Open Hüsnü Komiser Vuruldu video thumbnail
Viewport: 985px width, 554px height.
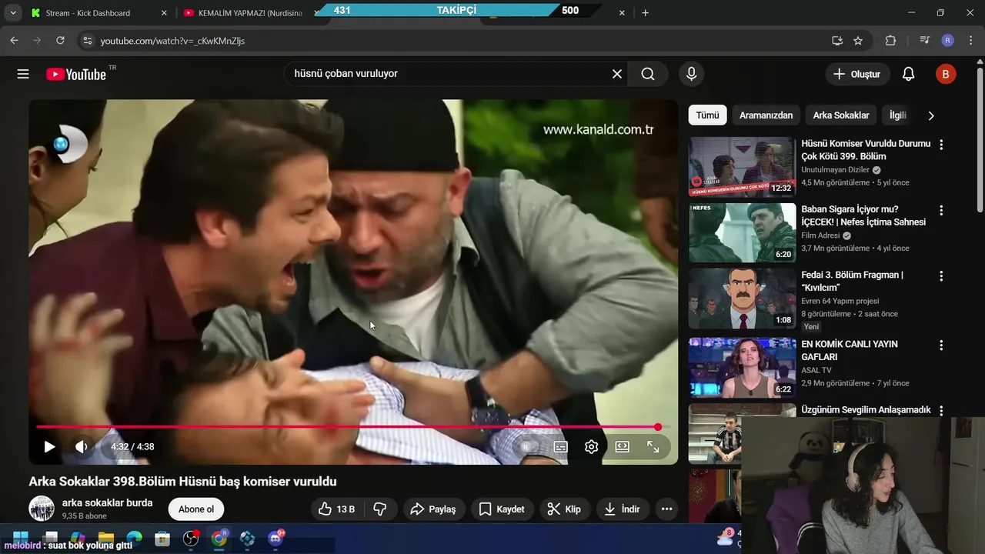(742, 167)
